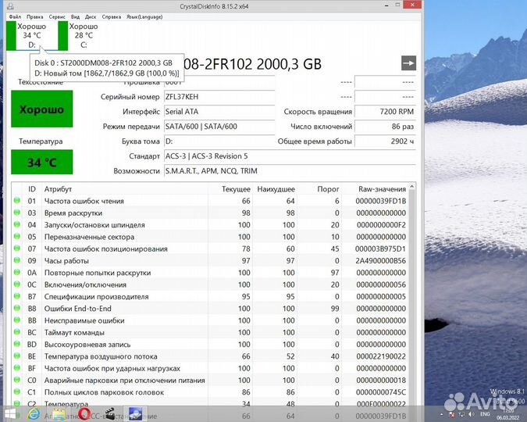This screenshot has height=422, width=527.
Task: Open the Windows Start button
Action: 9,414
